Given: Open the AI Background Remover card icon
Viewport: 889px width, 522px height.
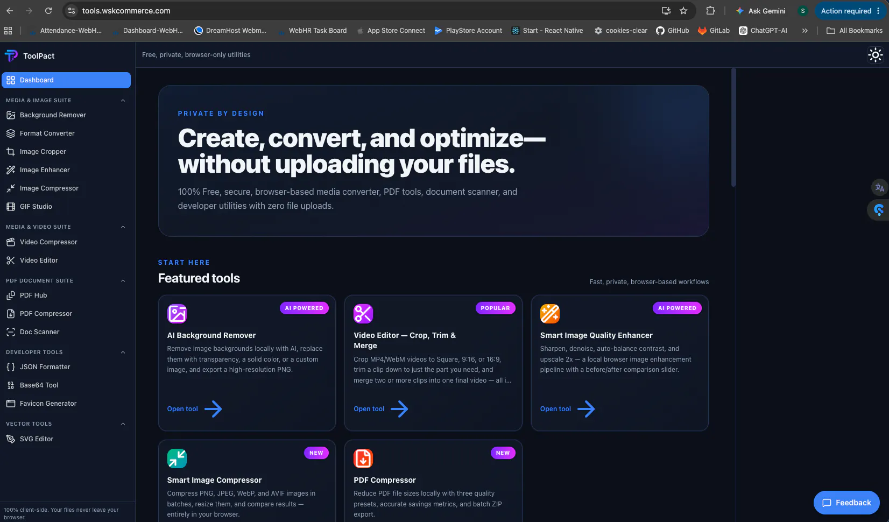Looking at the screenshot, I should click(177, 313).
